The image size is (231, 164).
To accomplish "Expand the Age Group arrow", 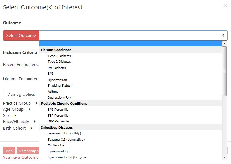I will coord(29,109).
